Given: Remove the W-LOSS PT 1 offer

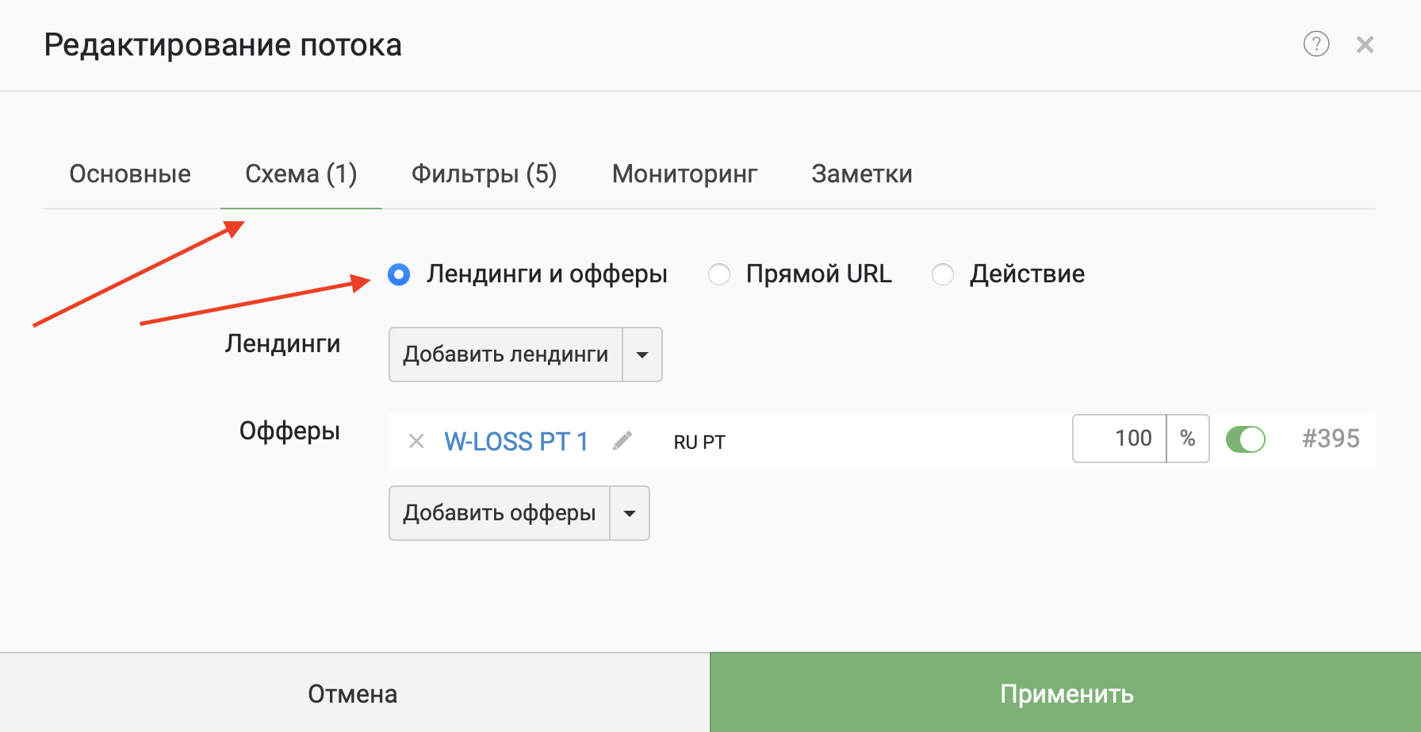Looking at the screenshot, I should tap(416, 441).
